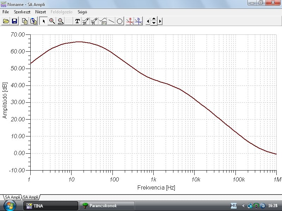Save the diagram with the floppy icon
Screen dimensions: 282x211
[14, 21]
